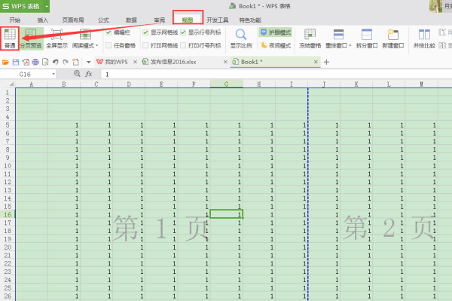Close the Book1 document tab
The height and width of the screenshot is (301, 452).
pos(316,62)
